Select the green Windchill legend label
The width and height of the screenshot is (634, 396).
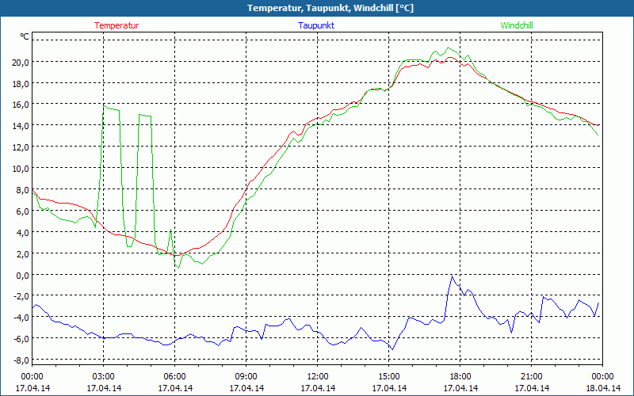517,25
